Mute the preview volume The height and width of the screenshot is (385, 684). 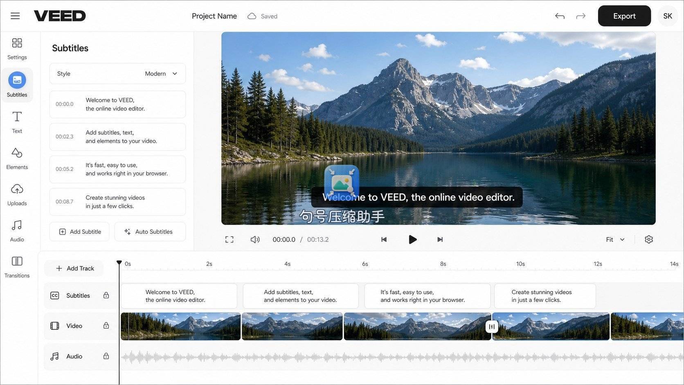point(255,239)
